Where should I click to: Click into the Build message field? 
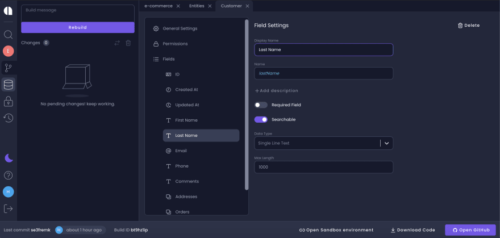tap(78, 13)
